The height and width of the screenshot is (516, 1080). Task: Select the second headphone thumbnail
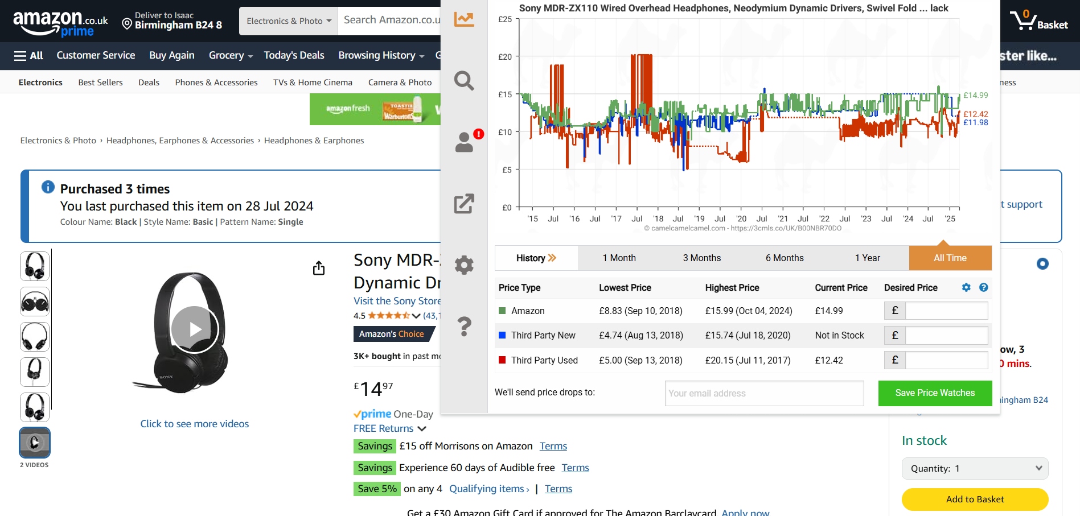[x=35, y=301]
